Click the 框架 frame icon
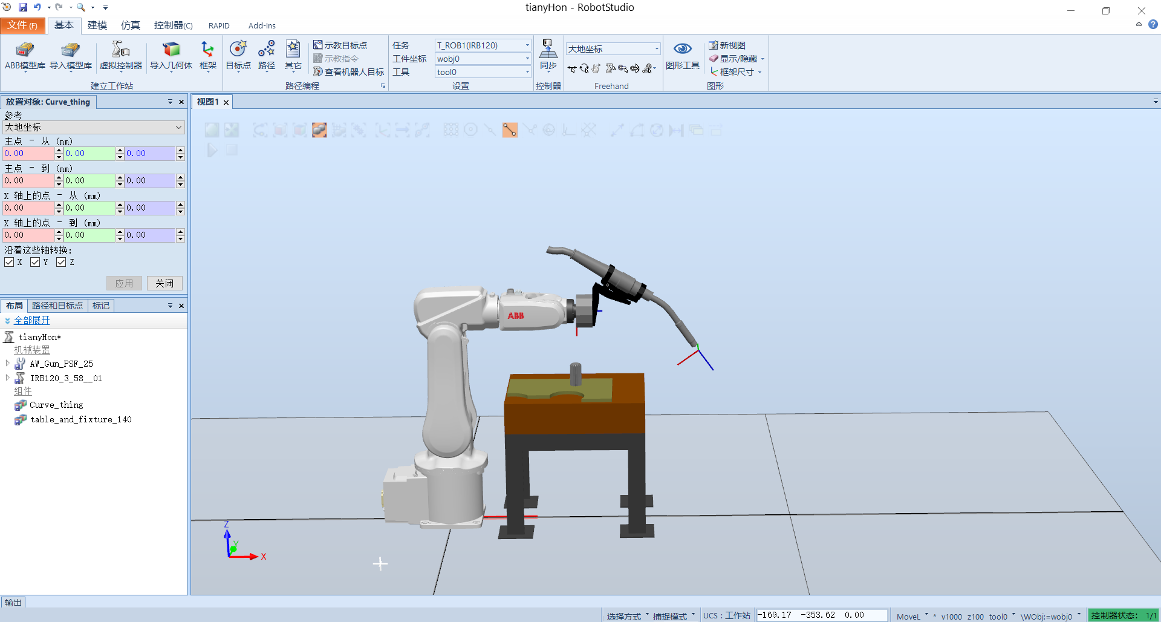This screenshot has width=1161, height=622. click(x=208, y=56)
